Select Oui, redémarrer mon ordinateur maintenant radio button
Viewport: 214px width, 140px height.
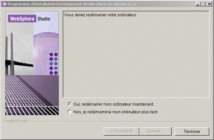tap(70, 104)
